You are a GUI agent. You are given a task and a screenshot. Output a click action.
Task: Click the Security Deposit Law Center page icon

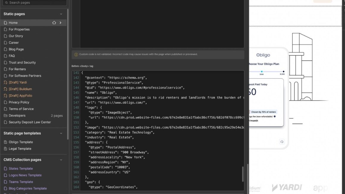[x=5, y=122]
